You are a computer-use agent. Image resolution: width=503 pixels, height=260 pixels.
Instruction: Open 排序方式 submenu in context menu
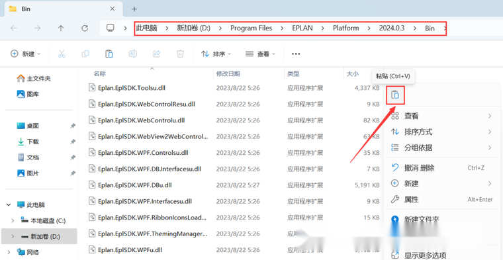pyautogui.click(x=441, y=132)
